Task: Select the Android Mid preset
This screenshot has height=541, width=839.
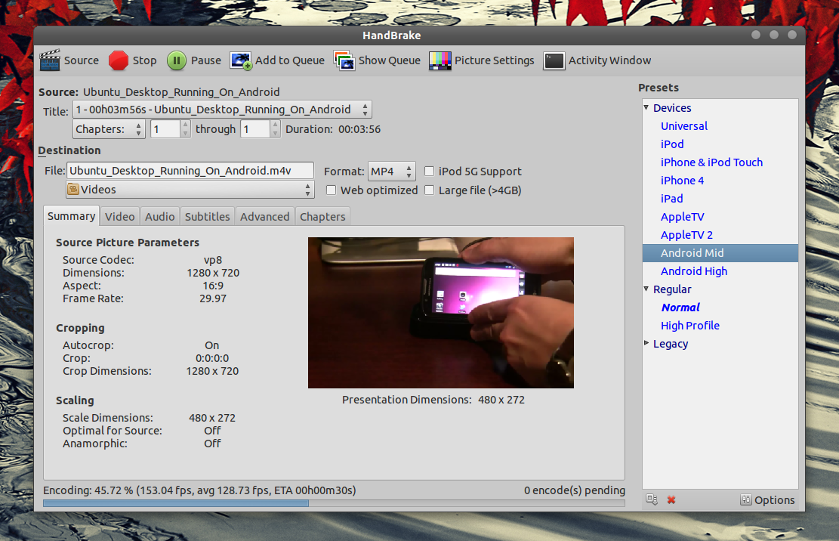Action: coord(720,253)
